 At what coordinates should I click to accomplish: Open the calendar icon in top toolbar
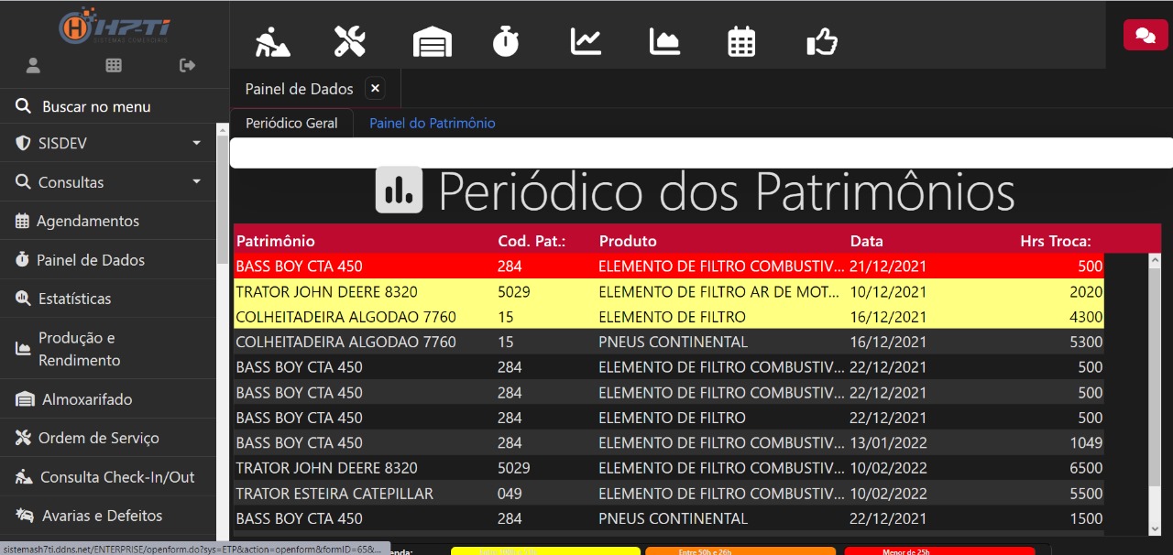tap(741, 41)
